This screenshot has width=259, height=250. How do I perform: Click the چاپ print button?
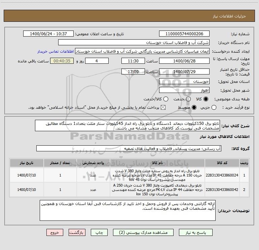99,232
